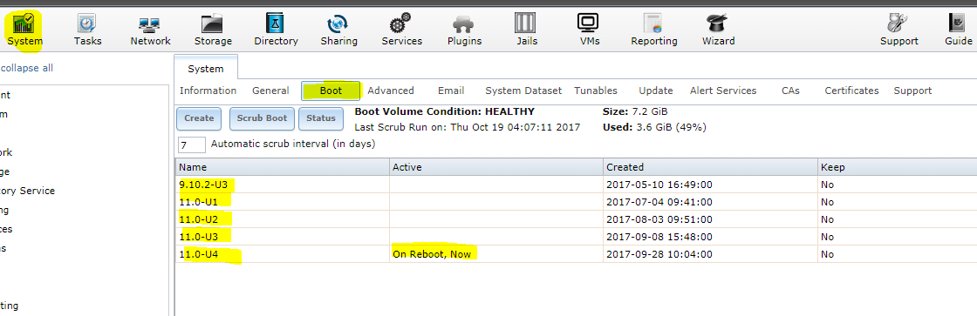Select the 11.0-U3 boot environment

[x=198, y=237]
